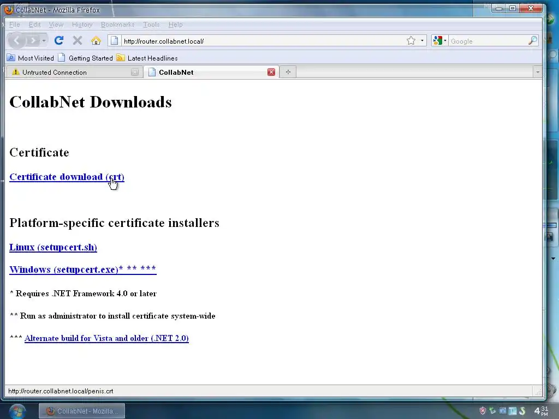Open the Most Visited bookmarks folder
Image resolution: width=559 pixels, height=419 pixels.
tap(31, 58)
